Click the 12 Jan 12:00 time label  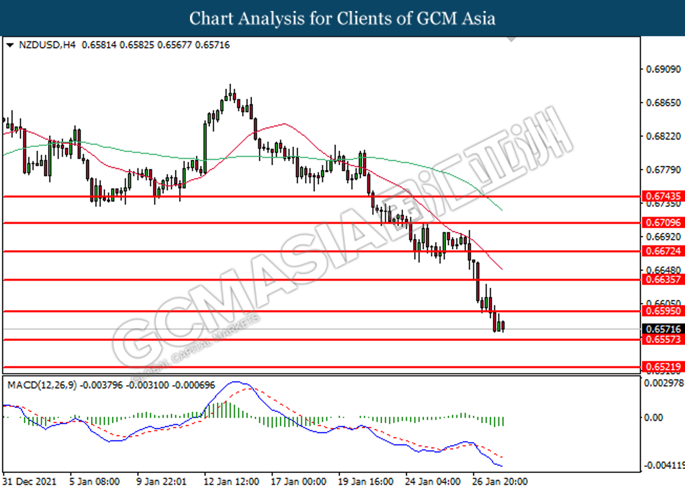pos(232,482)
